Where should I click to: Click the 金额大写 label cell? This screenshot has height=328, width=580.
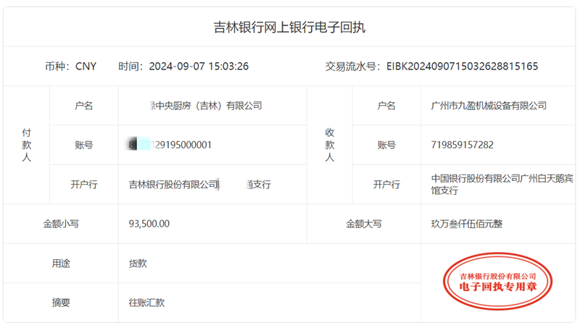tap(363, 224)
